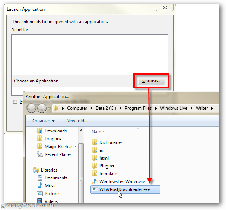
Task: Tick the remember checkbox in Launch Application
Action: point(15,101)
